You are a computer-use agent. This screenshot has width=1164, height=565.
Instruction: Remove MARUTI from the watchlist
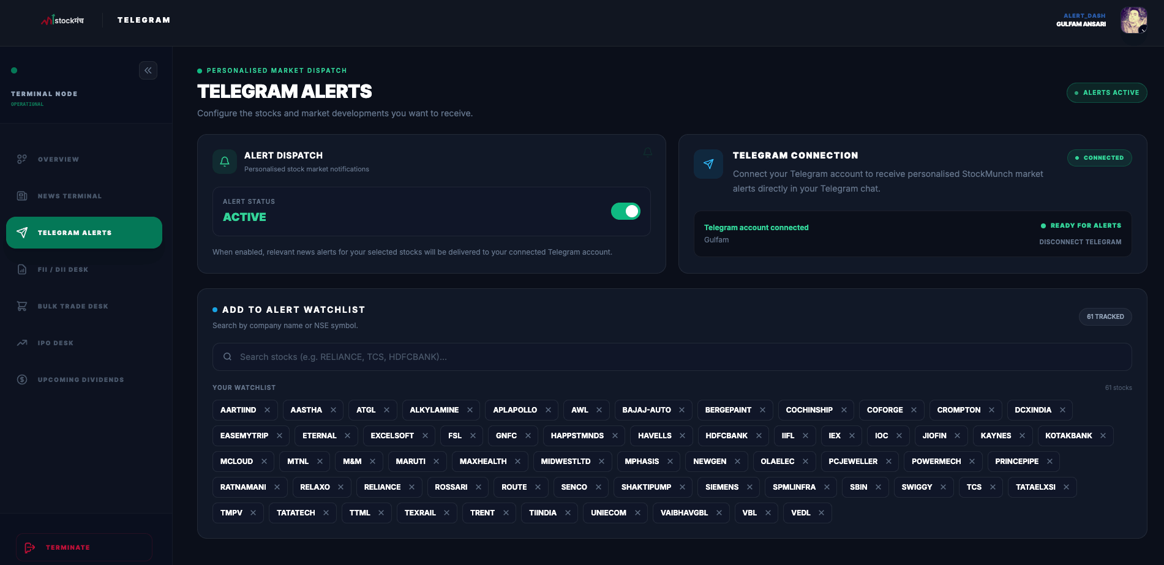point(436,462)
